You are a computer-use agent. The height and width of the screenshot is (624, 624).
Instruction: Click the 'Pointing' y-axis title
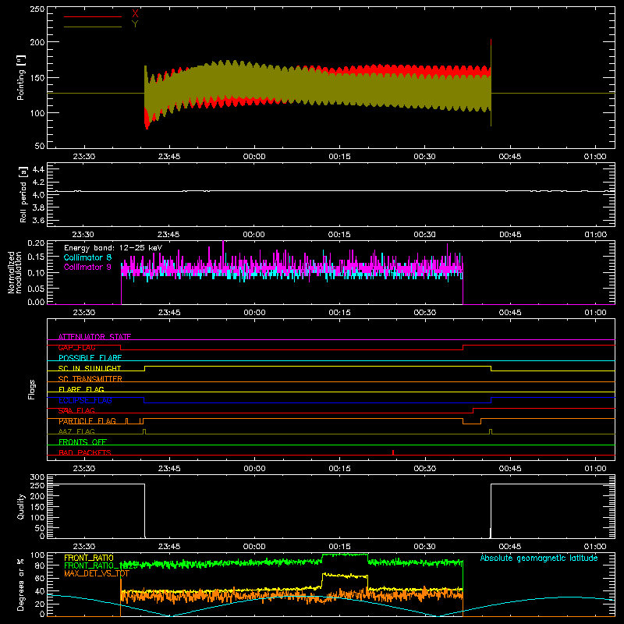21,77
